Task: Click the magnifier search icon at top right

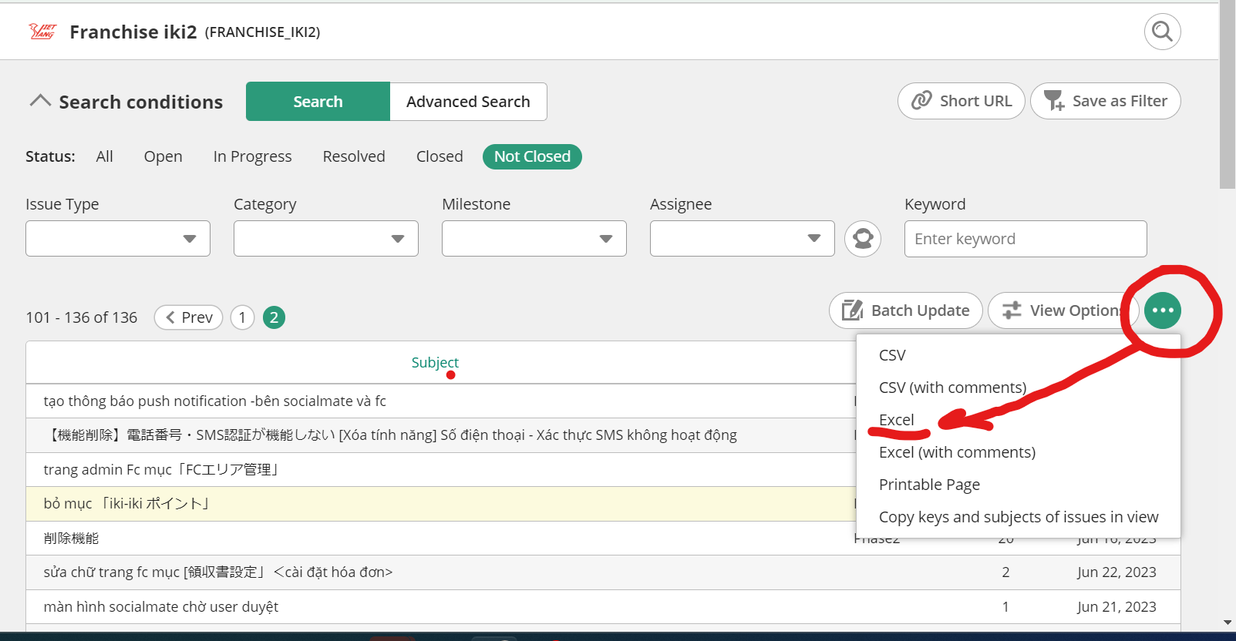Action: pyautogui.click(x=1162, y=32)
